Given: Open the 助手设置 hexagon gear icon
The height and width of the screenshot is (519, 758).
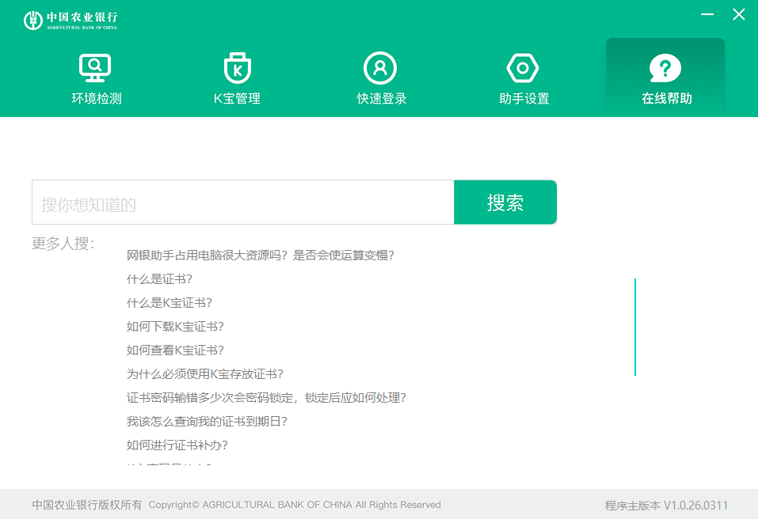Looking at the screenshot, I should pos(523,68).
